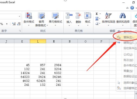Screen dimensions: 137x99
Task: Expand Clear dropdown arrow
Action: 100,23
